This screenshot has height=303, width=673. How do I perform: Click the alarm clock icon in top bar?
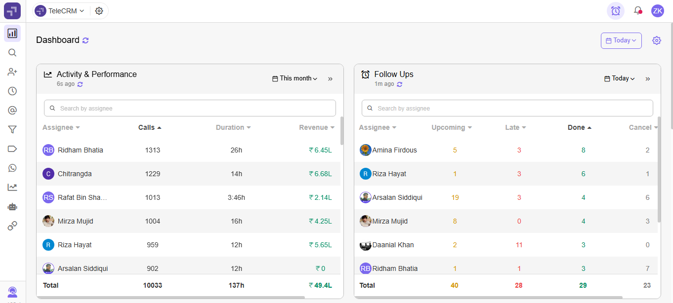[615, 10]
